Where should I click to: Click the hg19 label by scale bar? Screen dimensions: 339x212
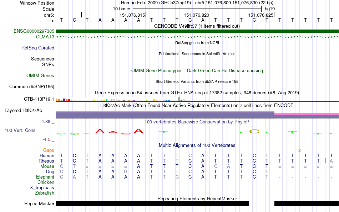pyautogui.click(x=270, y=9)
